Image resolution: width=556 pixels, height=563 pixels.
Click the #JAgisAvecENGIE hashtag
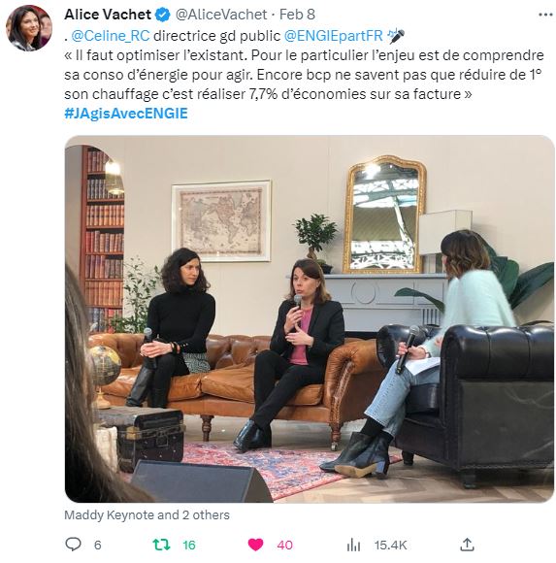[x=126, y=114]
